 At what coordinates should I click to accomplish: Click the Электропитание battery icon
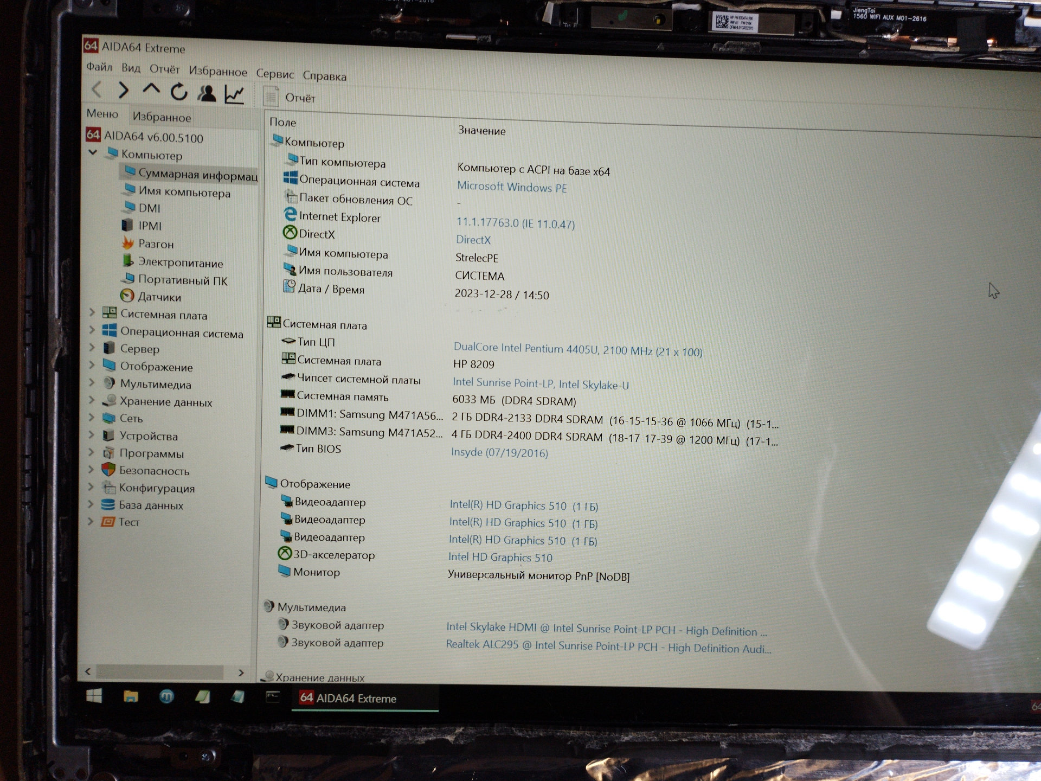(x=128, y=260)
